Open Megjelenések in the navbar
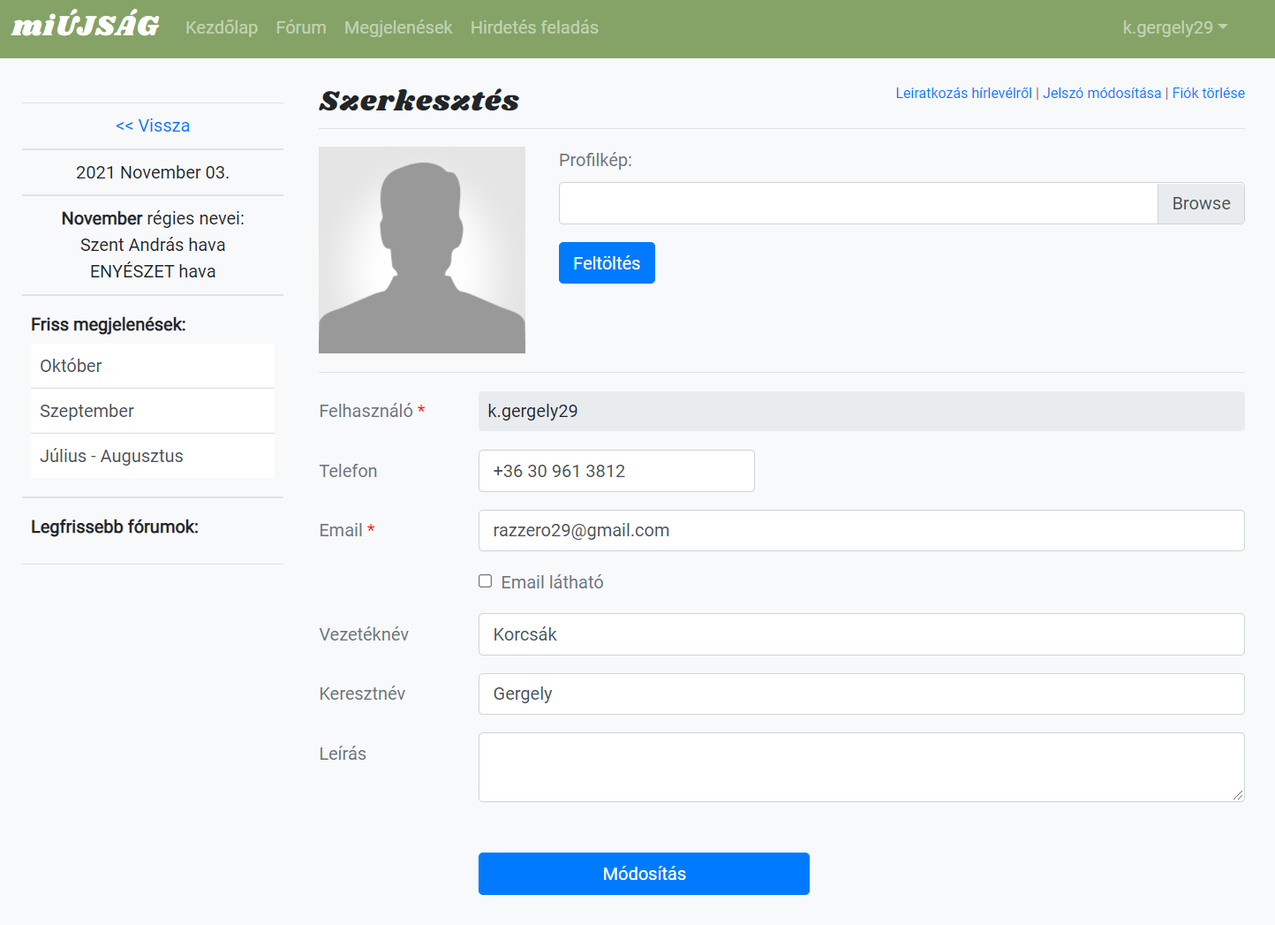 click(398, 27)
